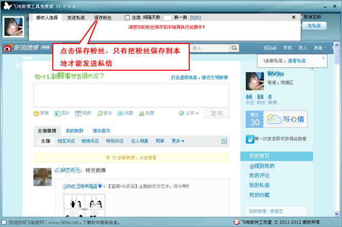Image resolution: width=342 pixels, height=227 pixels.
Task: Click the search magnifier icon
Action: pyautogui.click(x=234, y=48)
